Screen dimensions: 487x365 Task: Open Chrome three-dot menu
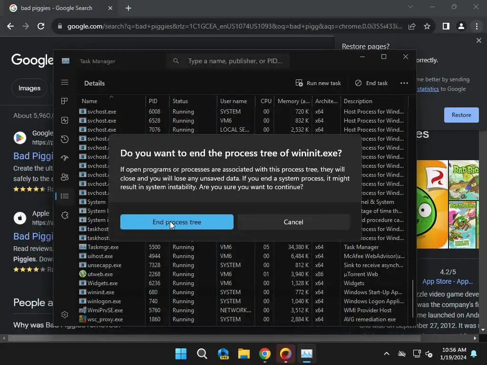click(477, 27)
